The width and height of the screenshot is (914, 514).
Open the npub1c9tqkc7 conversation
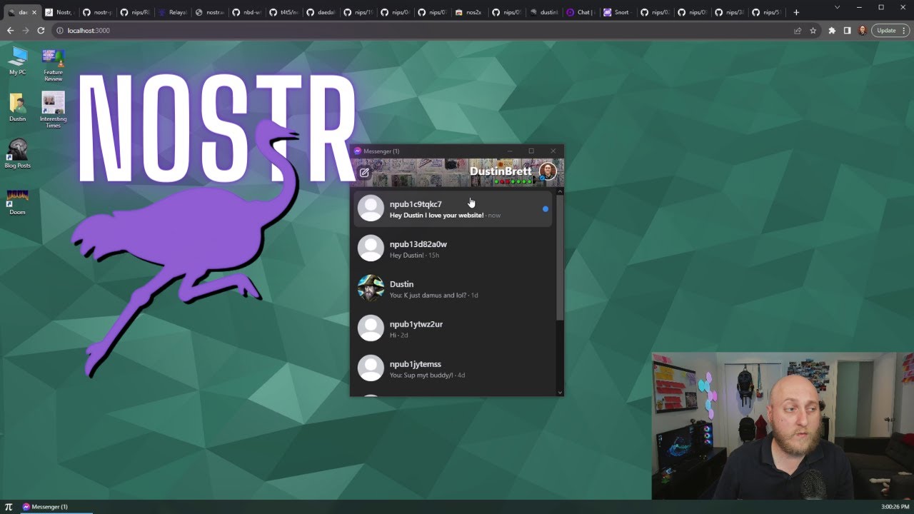452,208
